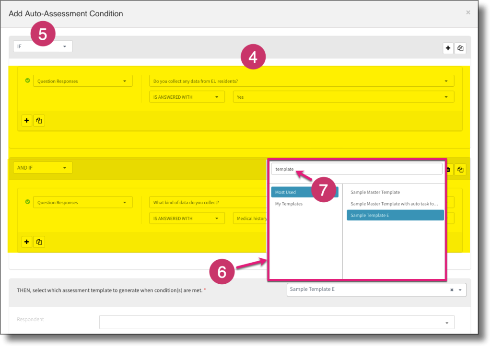The width and height of the screenshot is (491, 347).
Task: Add a new condition group with the plus icon
Action: [448, 48]
